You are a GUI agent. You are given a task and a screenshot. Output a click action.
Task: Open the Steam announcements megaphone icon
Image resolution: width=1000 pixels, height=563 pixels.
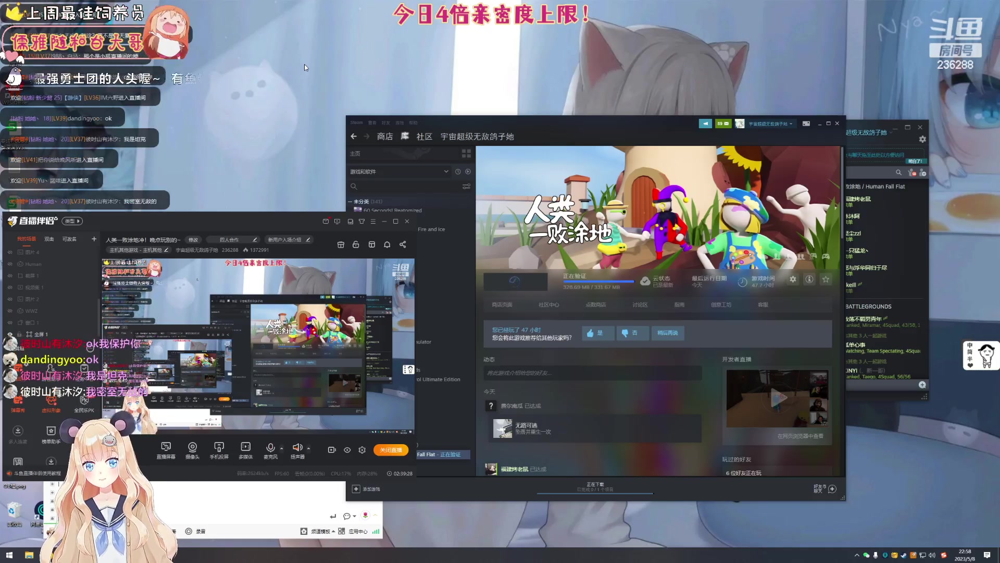click(705, 124)
